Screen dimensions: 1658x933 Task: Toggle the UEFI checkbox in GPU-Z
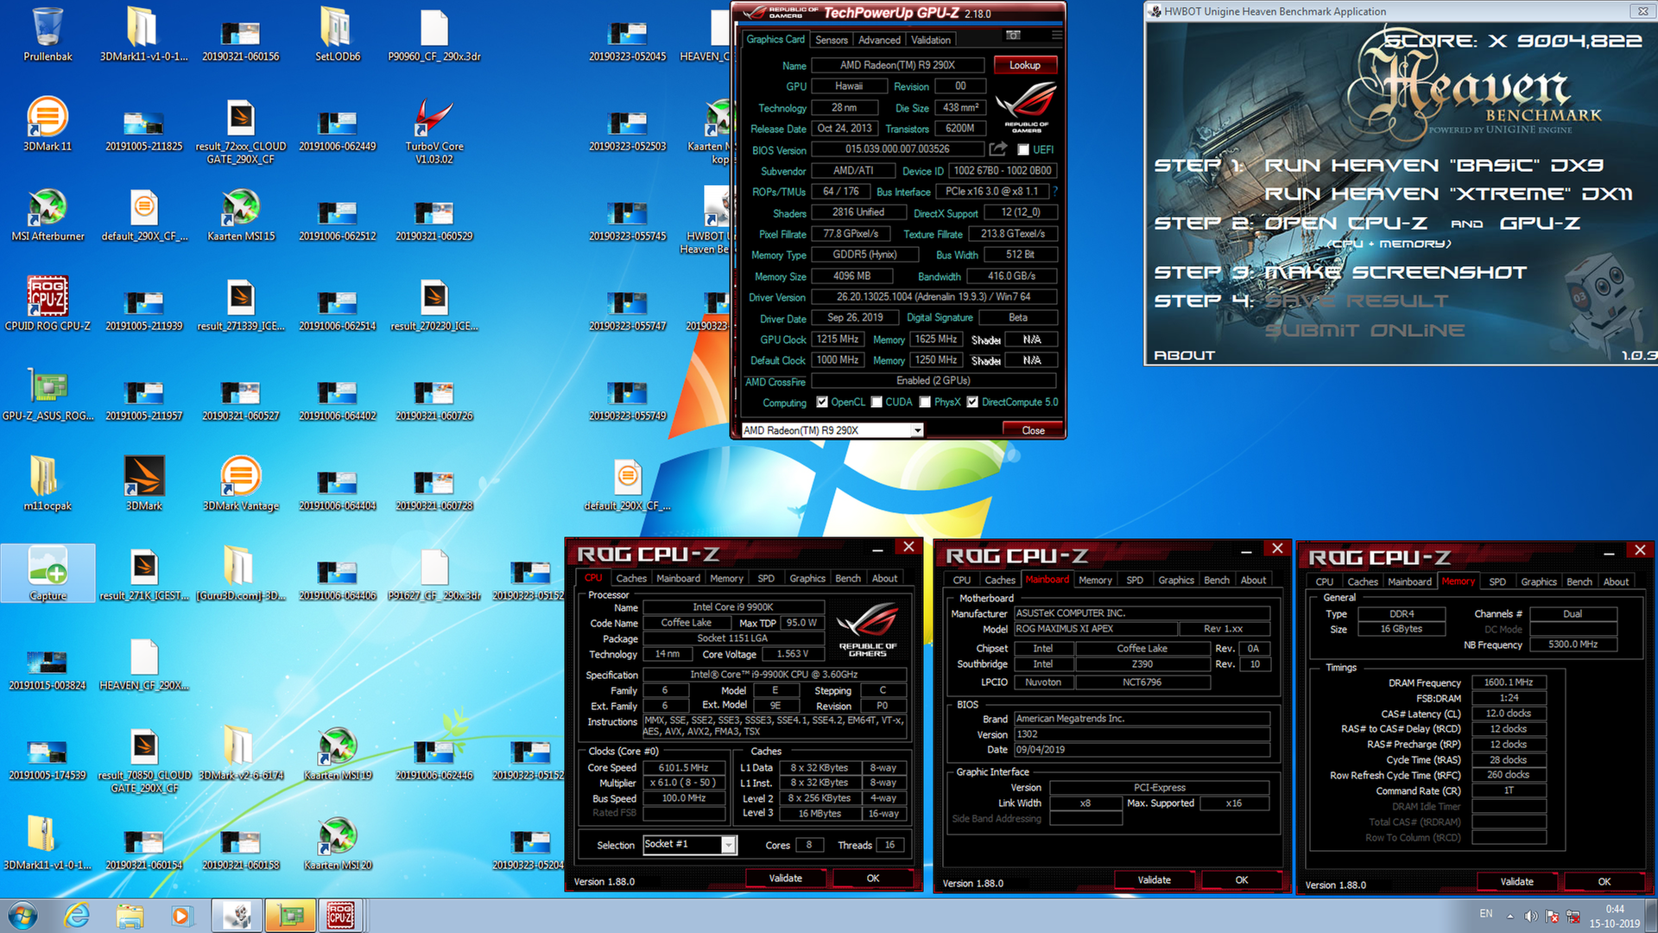click(1023, 149)
